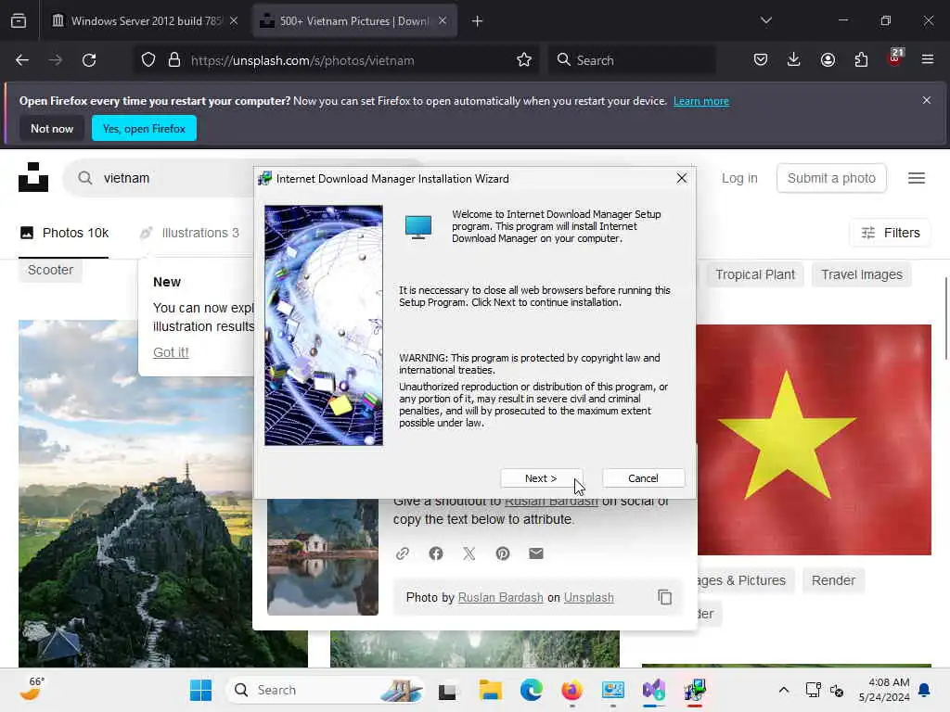The width and height of the screenshot is (950, 712).
Task: Click the red extension icon with badge 21
Action: 895,58
